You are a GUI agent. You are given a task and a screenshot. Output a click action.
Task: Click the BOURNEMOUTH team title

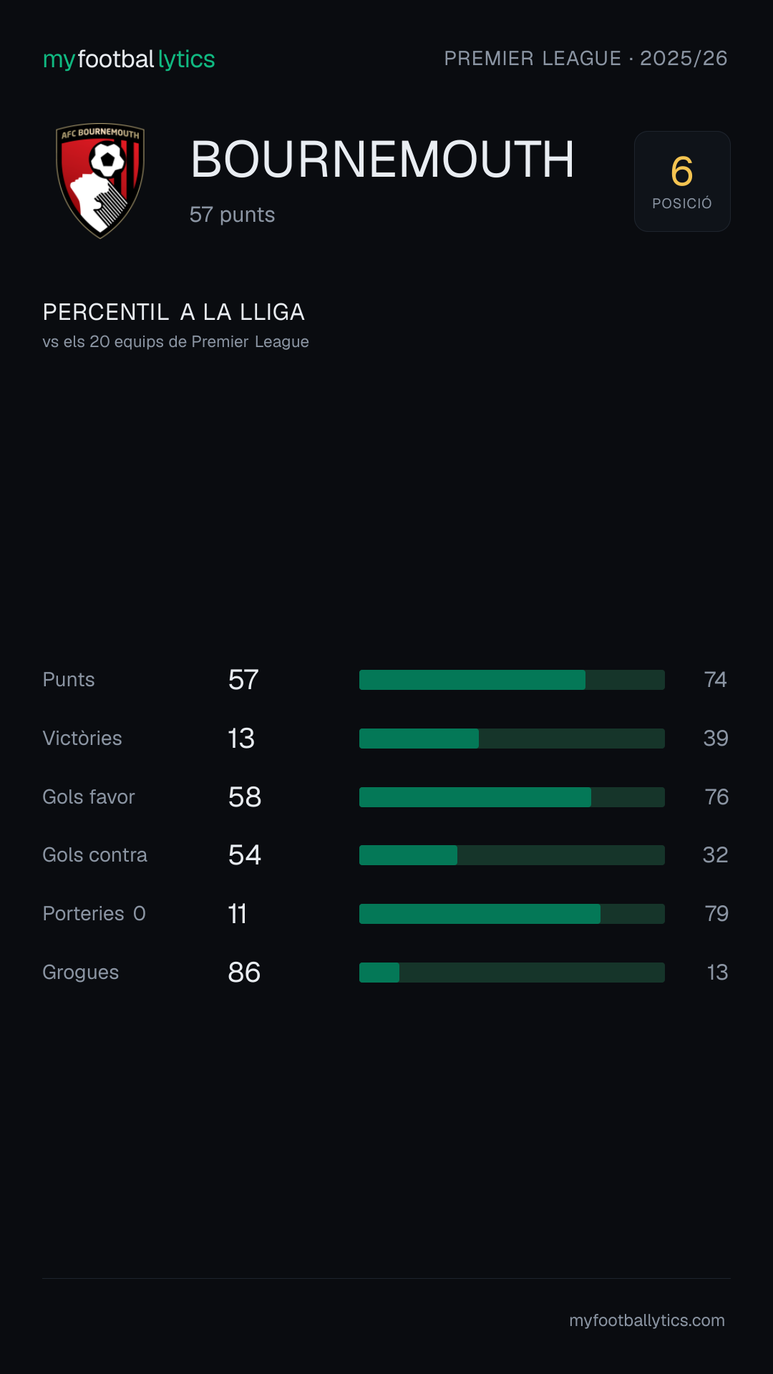[382, 159]
